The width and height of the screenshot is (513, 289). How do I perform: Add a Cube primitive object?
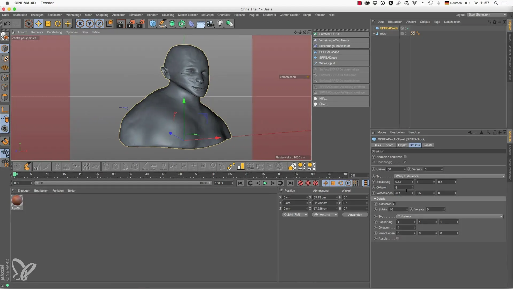tap(153, 24)
